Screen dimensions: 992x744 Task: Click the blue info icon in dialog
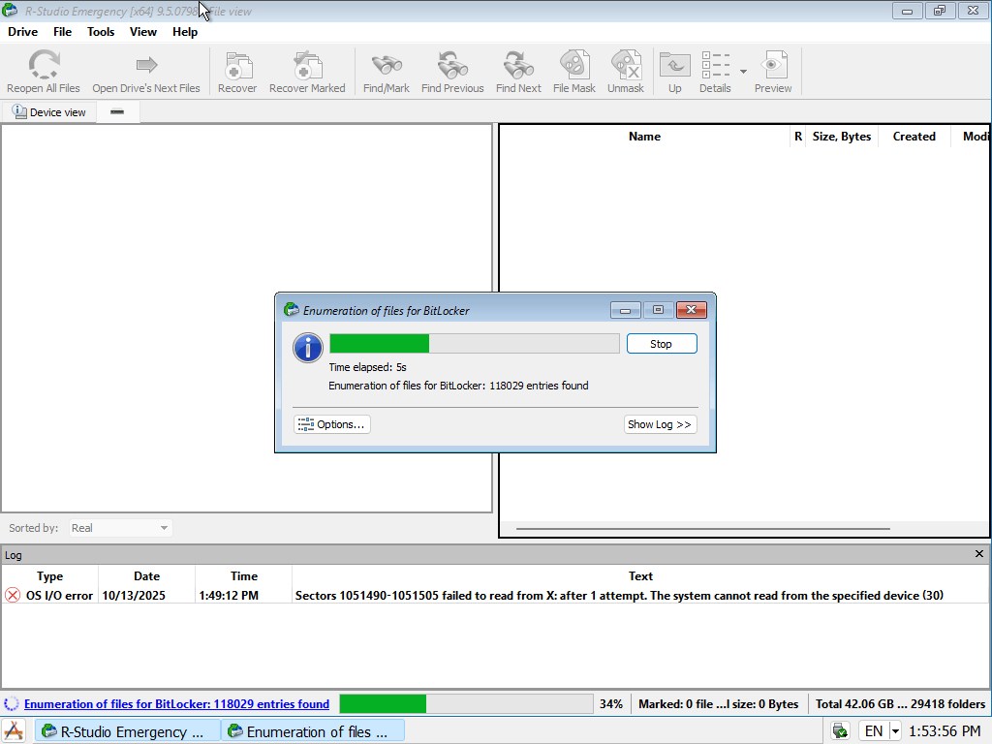click(308, 348)
